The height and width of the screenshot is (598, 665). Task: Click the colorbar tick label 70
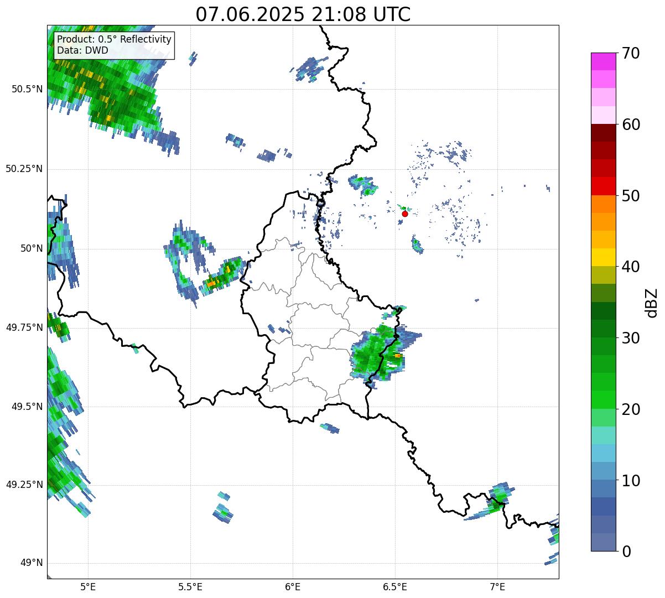(631, 53)
